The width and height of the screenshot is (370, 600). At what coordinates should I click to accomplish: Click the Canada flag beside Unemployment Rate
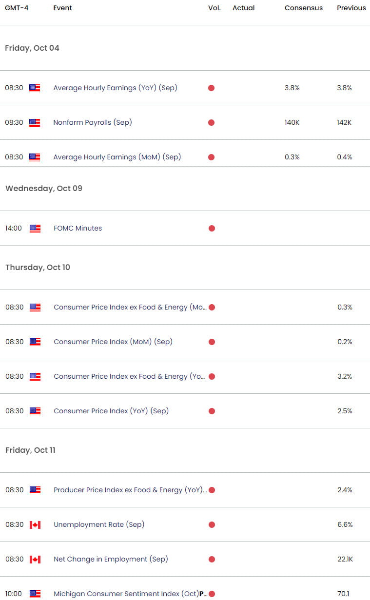[35, 524]
